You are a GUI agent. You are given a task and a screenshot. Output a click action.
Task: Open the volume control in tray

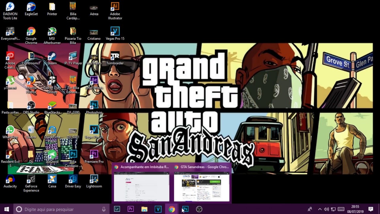pyautogui.click(x=327, y=209)
